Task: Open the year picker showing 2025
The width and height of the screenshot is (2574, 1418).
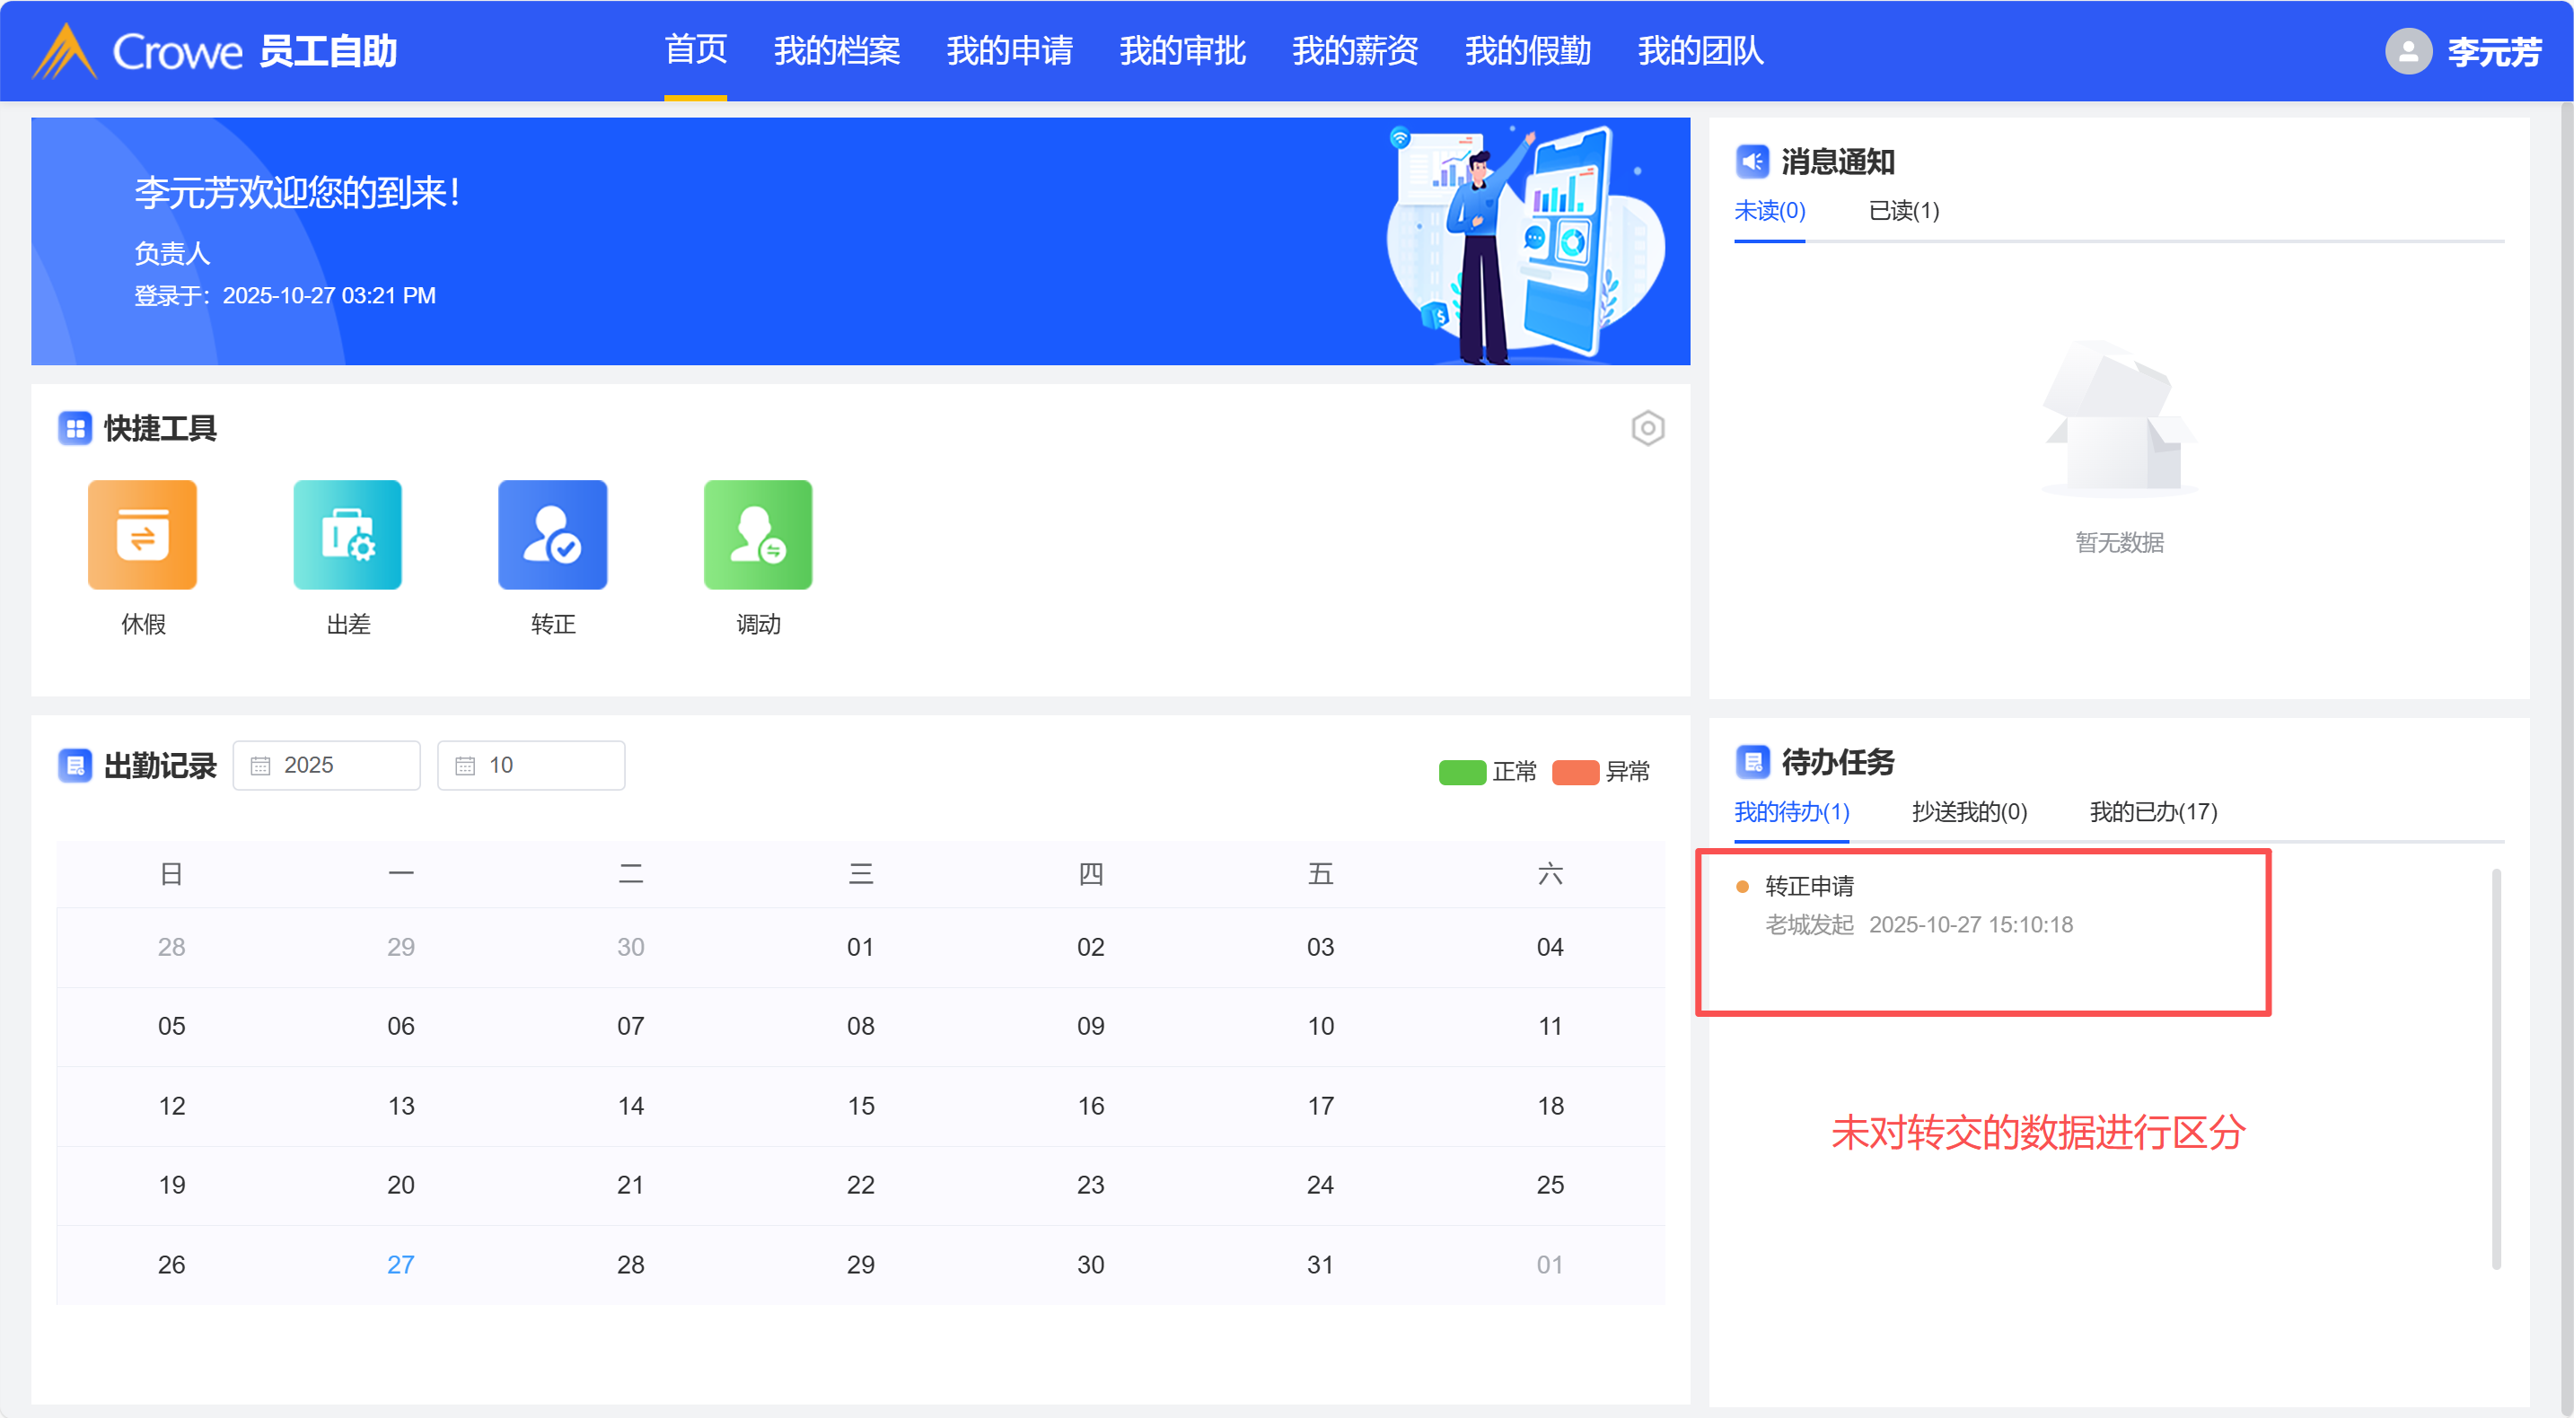Action: 326,765
